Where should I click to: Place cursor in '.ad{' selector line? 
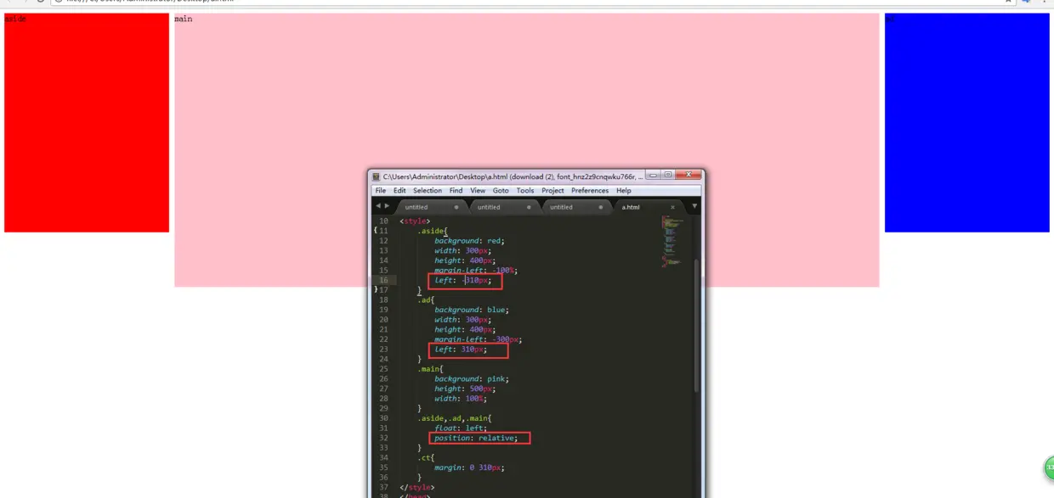click(x=426, y=300)
